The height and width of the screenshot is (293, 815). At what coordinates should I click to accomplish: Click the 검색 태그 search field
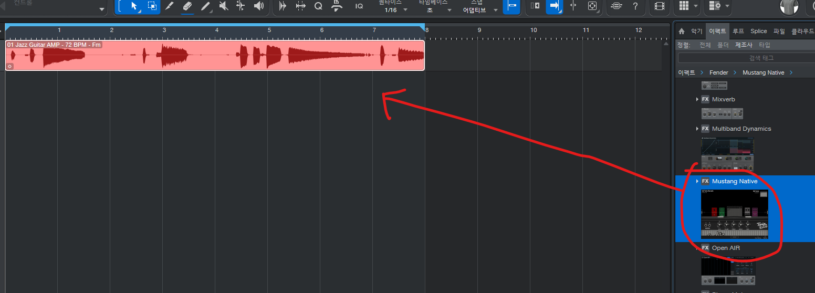click(746, 58)
